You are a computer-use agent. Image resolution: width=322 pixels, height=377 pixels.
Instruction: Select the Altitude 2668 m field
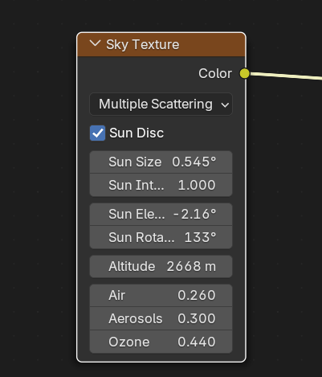pyautogui.click(x=161, y=266)
